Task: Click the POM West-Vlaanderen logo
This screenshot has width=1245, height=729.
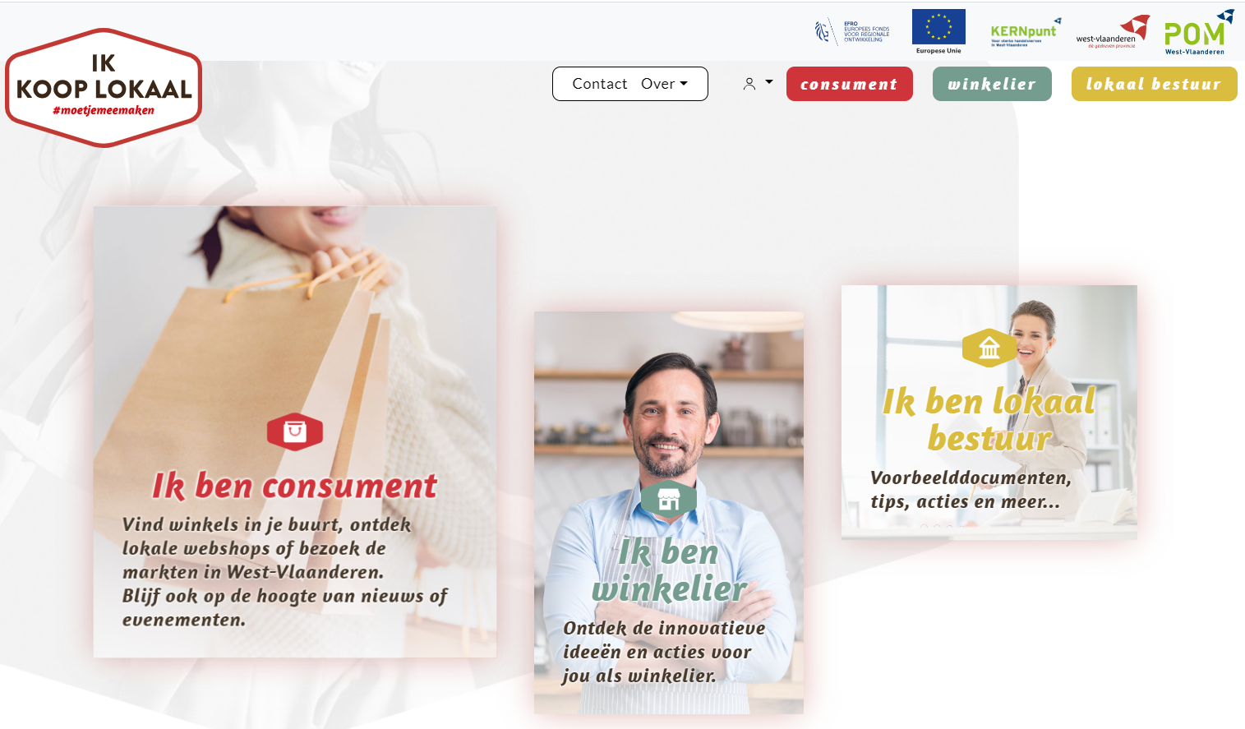Action: coord(1198,33)
